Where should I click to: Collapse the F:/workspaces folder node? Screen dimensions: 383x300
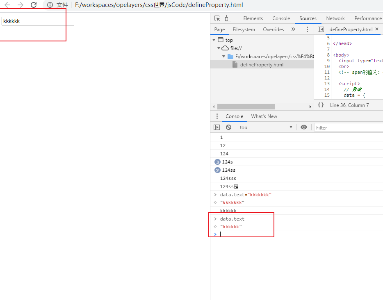(x=224, y=57)
